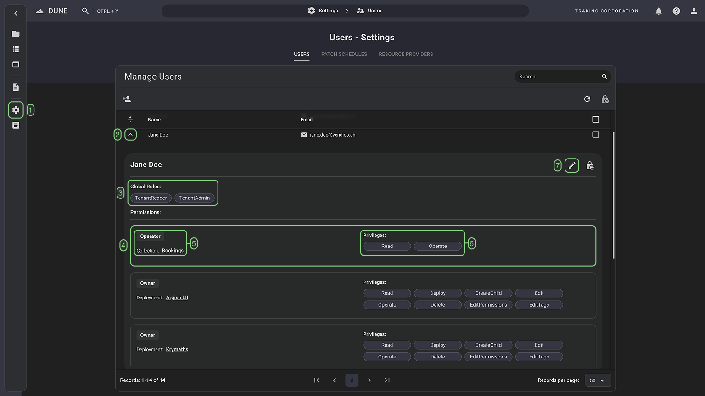Click the settings gear in sidebar
Screen dimensions: 705x396
16,110
